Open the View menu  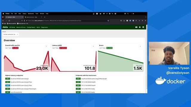(x=20, y=14)
